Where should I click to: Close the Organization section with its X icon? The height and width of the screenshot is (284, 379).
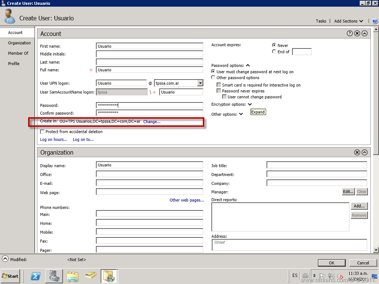357,152
